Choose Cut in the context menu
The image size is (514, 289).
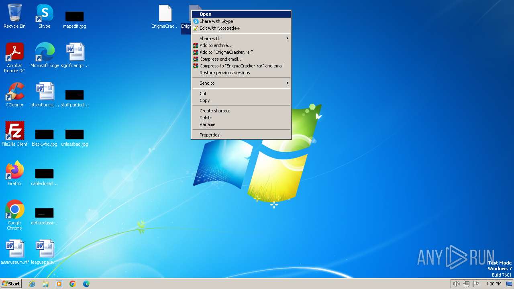click(x=241, y=94)
